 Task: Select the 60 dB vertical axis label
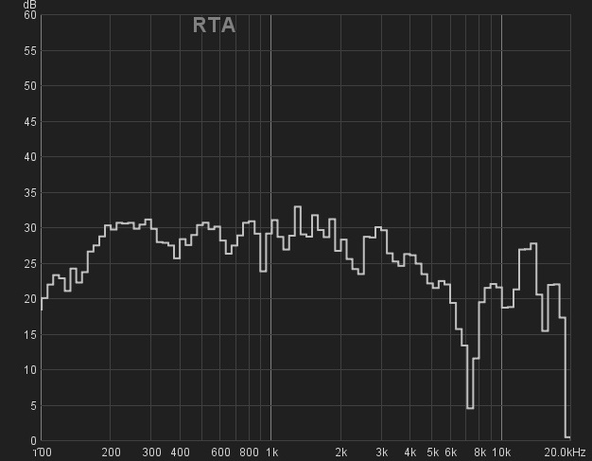pyautogui.click(x=30, y=15)
